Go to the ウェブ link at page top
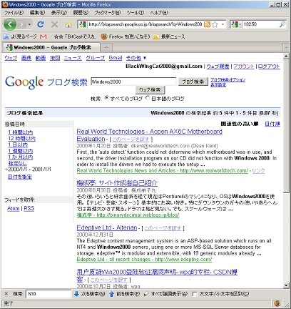Screen dimensions: 291x309 (x=11, y=58)
